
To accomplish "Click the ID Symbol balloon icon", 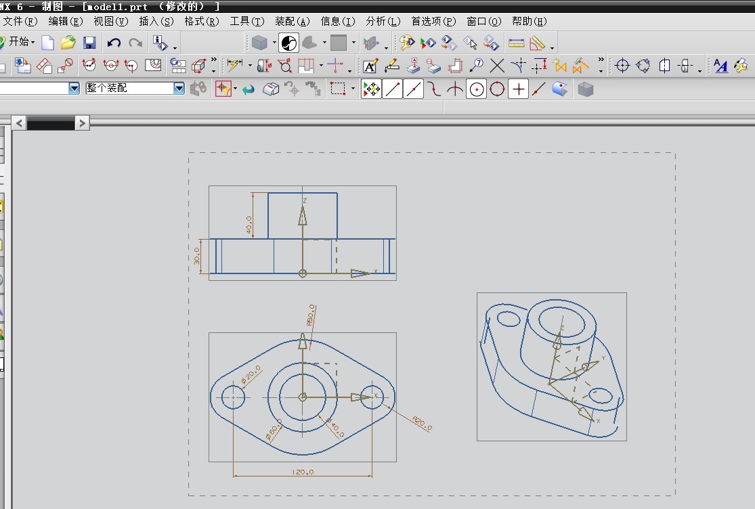I will click(476, 66).
